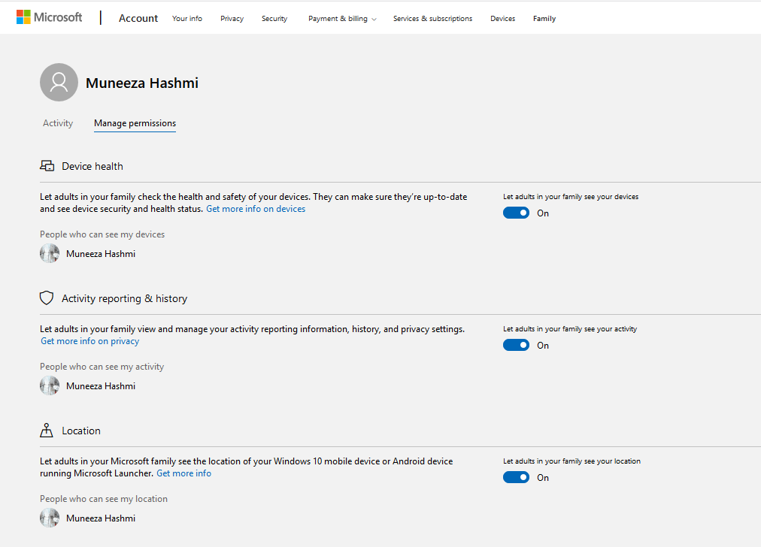Click the large profile avatar icon
The width and height of the screenshot is (761, 547).
[59, 83]
